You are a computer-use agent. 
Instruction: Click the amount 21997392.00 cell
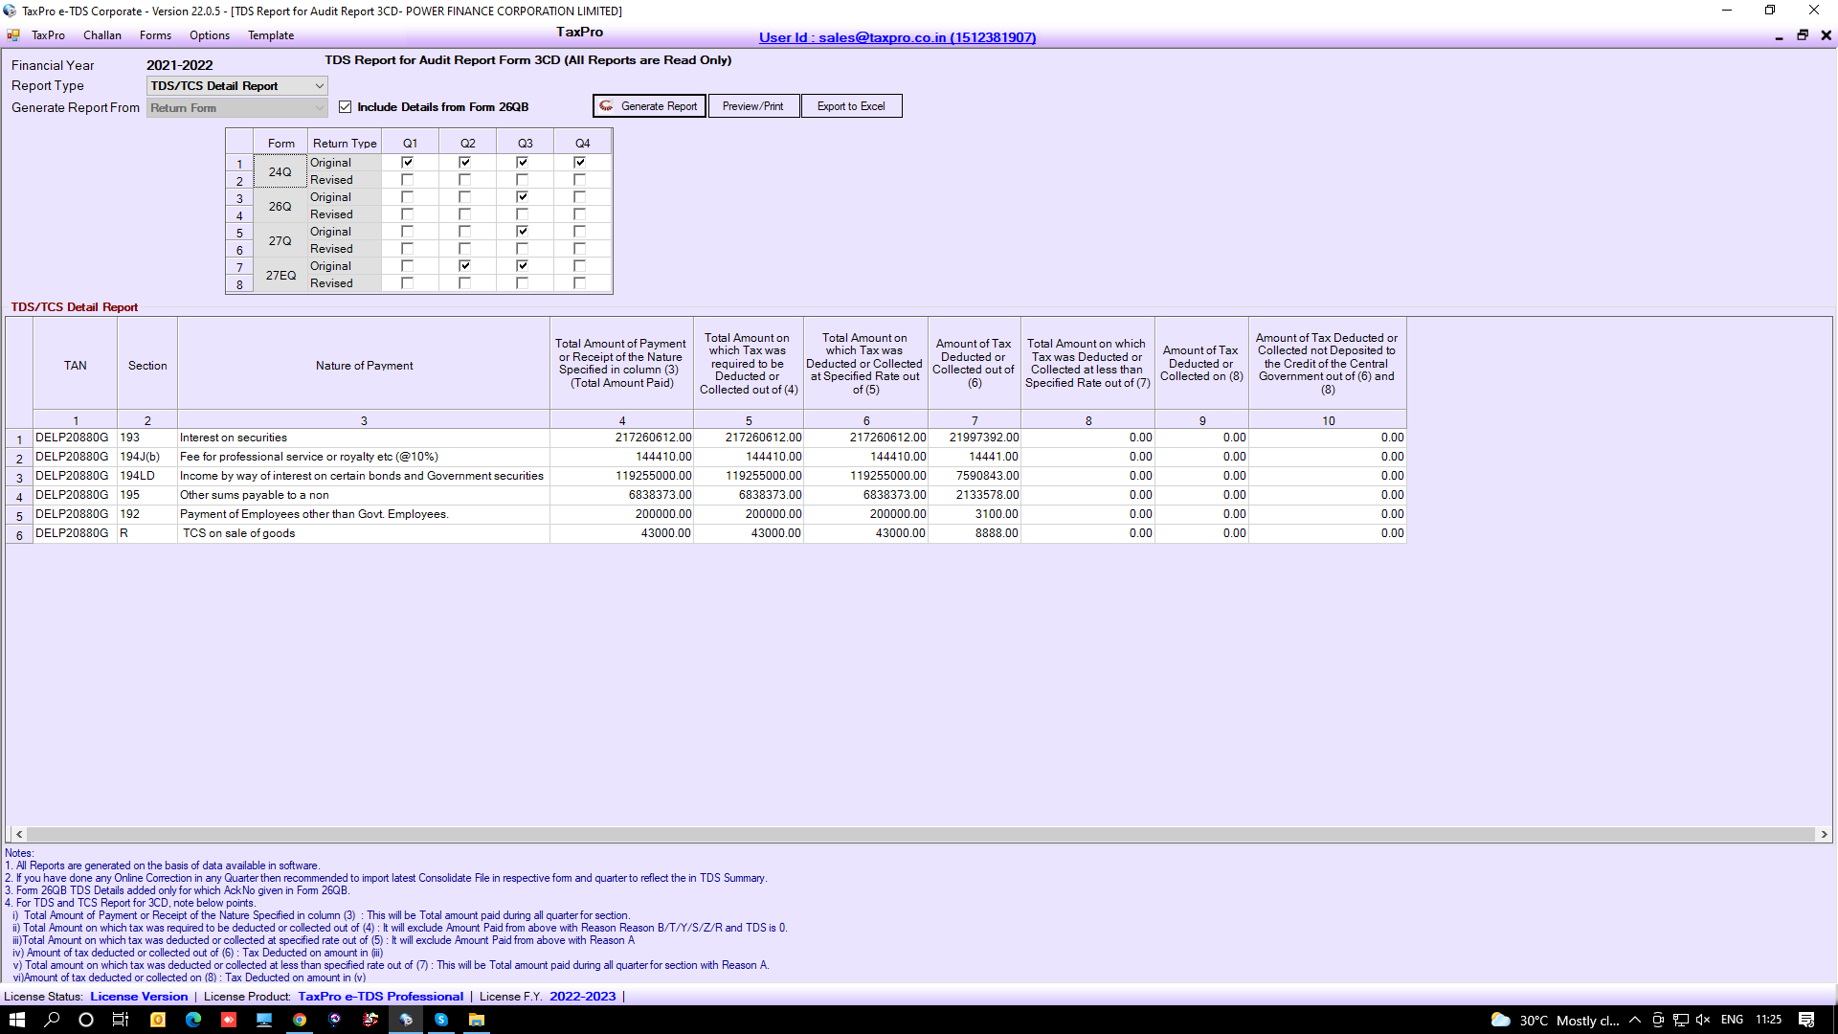click(975, 438)
